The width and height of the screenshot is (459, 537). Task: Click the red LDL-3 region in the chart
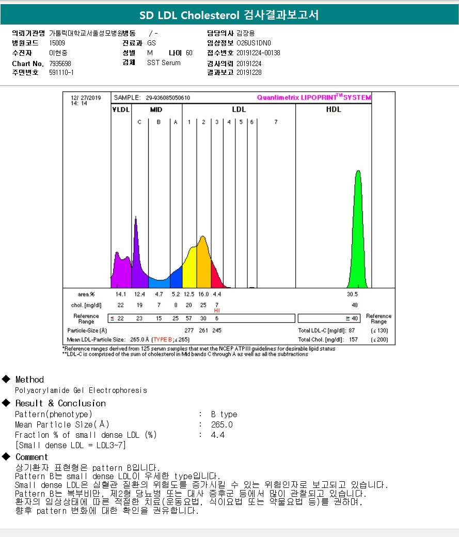point(216,278)
